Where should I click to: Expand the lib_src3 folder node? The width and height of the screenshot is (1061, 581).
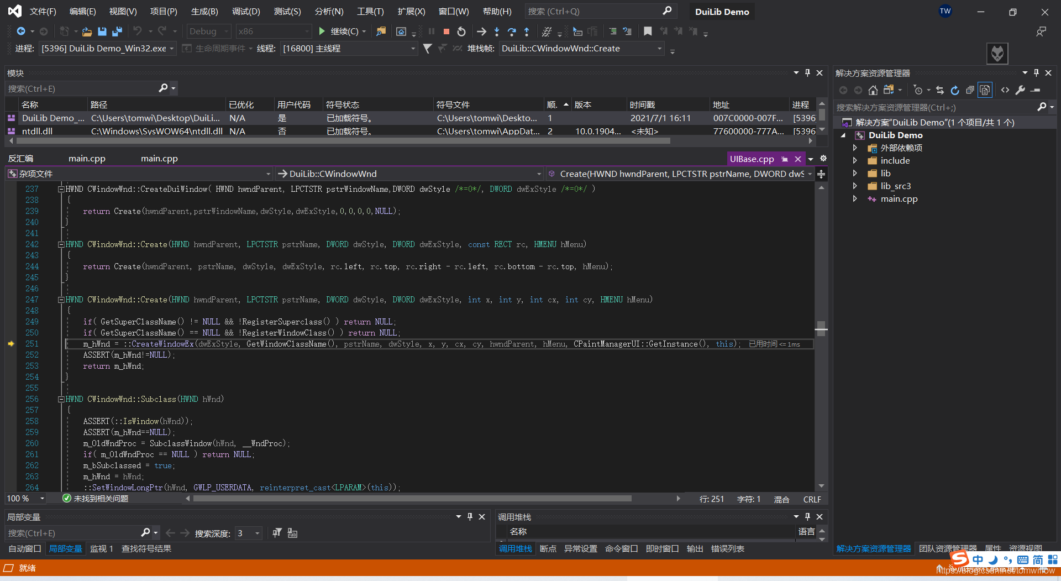point(855,186)
